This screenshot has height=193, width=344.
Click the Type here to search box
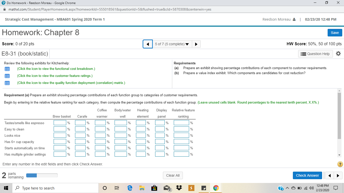pos(55,188)
